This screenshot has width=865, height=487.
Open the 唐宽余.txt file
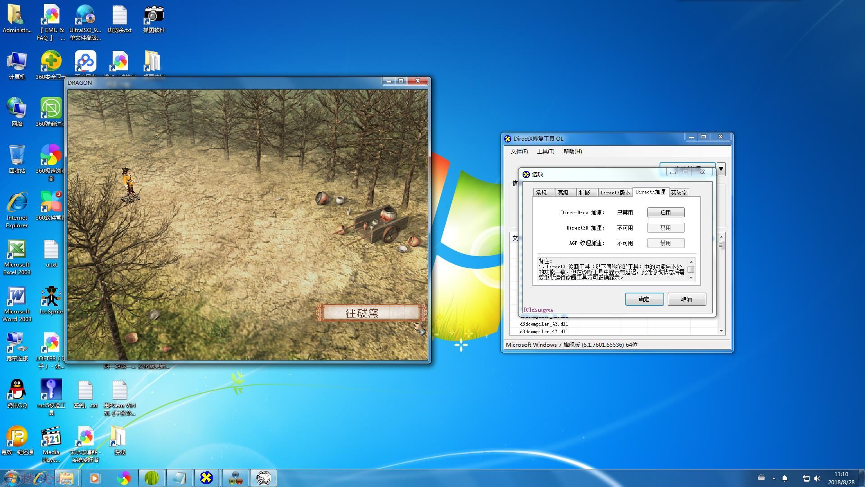119,19
